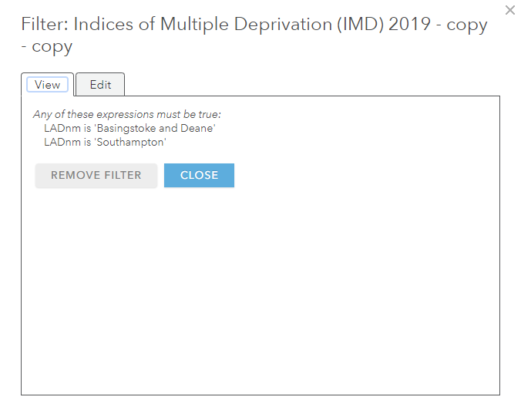Click the 'Any of these expressions must be true' heading

tap(126, 114)
